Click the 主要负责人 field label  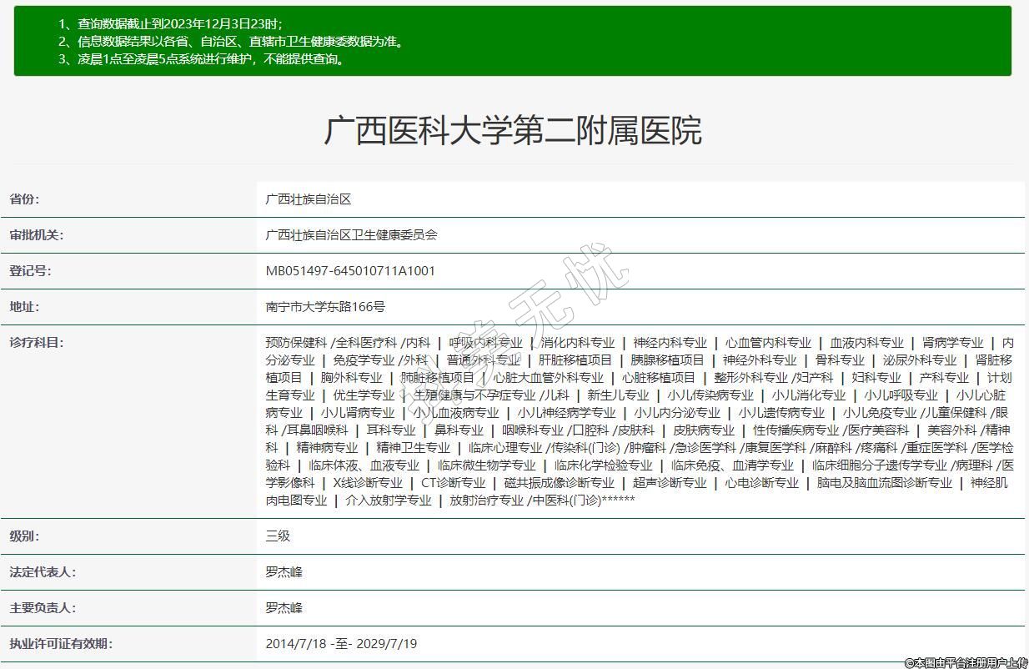[42, 608]
